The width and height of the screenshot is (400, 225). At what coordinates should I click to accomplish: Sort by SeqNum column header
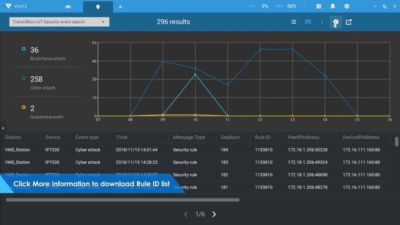[x=230, y=137]
